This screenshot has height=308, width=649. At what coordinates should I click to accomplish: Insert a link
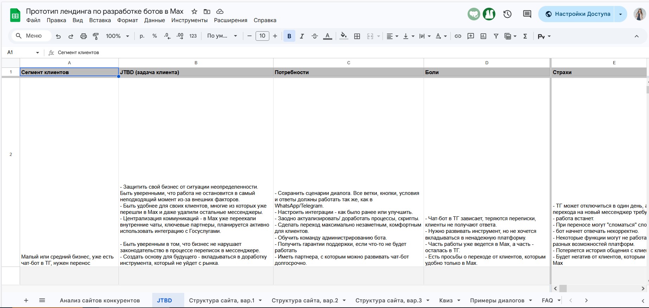(458, 36)
